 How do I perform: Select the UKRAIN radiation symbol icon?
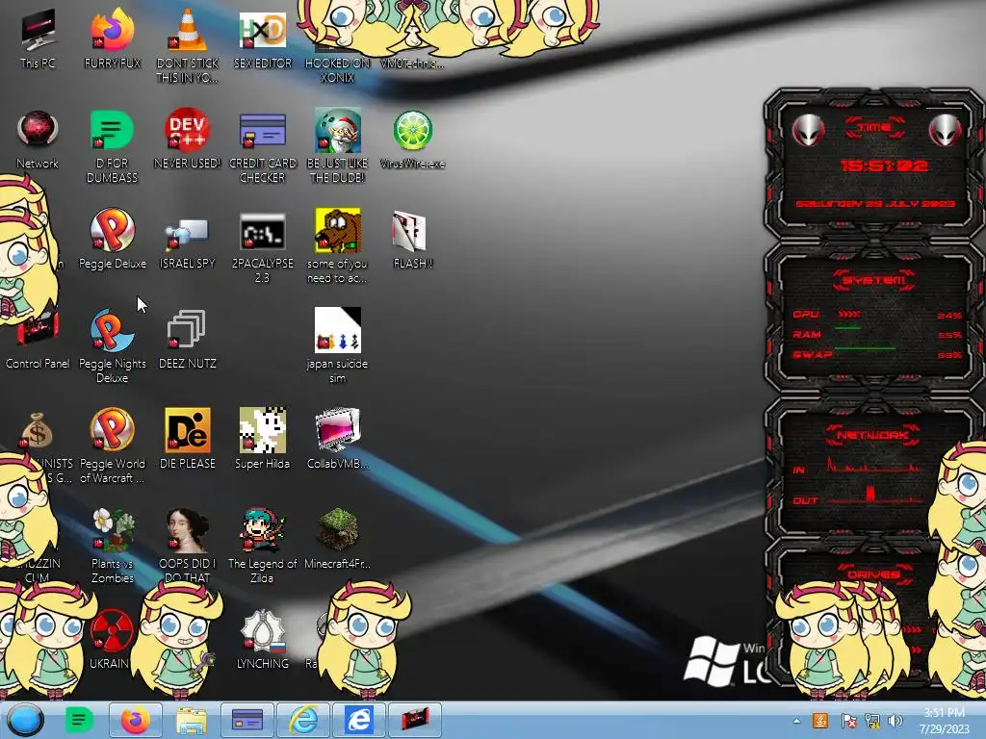pos(112,638)
